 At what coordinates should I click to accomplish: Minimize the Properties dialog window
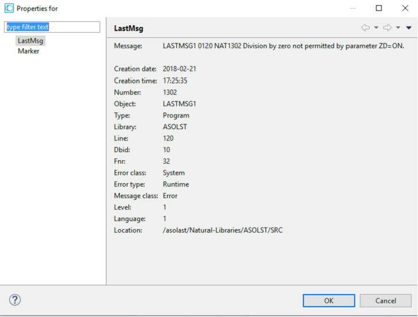(x=352, y=8)
